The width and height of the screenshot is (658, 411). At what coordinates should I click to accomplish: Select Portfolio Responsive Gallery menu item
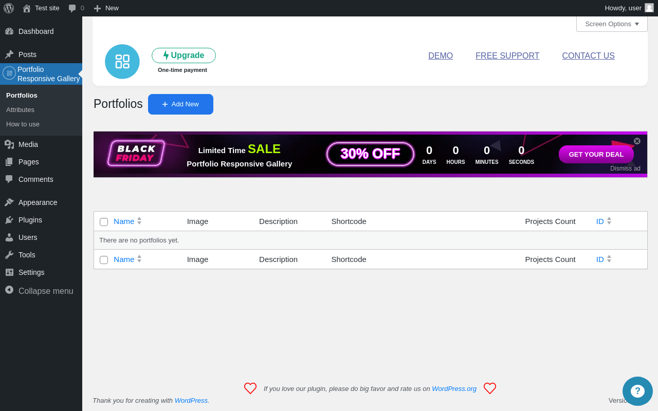pyautogui.click(x=41, y=74)
